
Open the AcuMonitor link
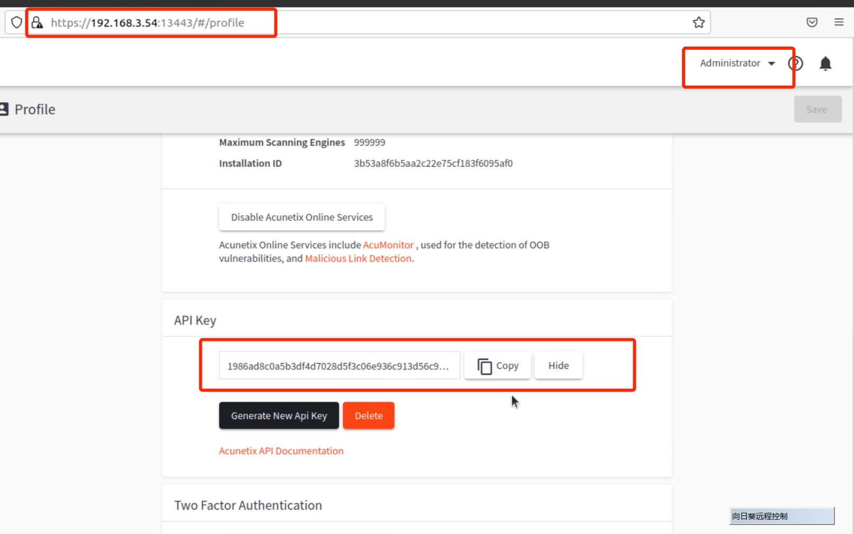[388, 245]
